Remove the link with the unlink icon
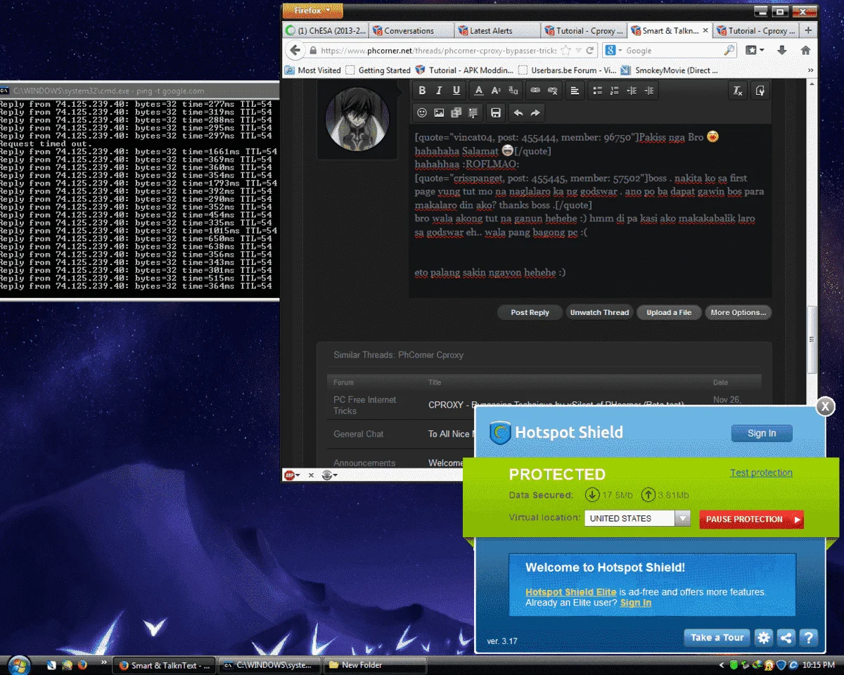The image size is (844, 675). click(x=553, y=90)
